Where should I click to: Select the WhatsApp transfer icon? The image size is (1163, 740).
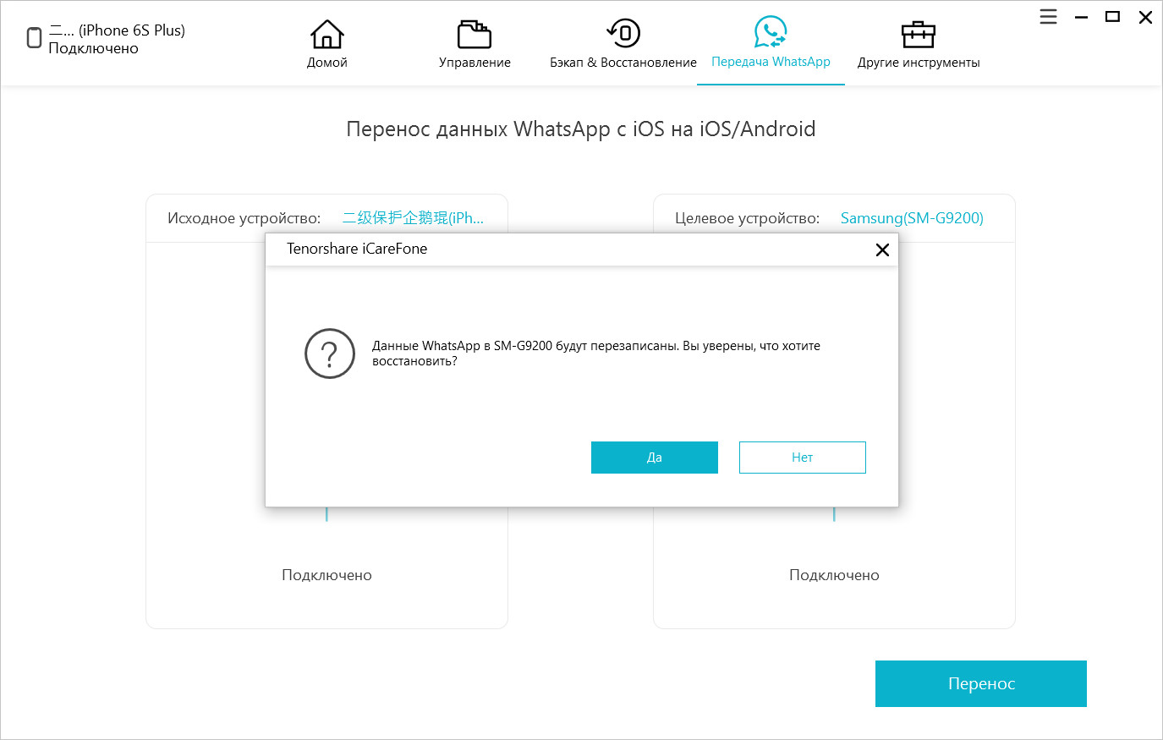click(771, 32)
